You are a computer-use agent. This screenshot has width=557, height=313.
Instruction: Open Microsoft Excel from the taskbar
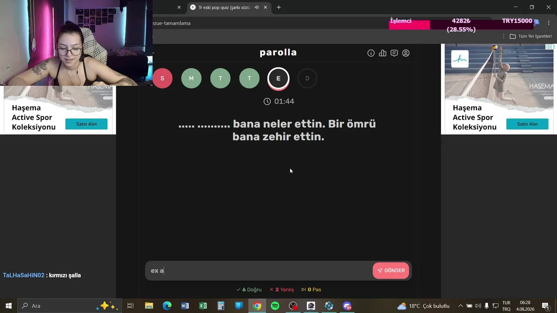click(203, 306)
